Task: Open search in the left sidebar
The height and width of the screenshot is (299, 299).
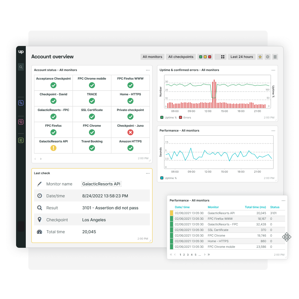Action: [21, 67]
